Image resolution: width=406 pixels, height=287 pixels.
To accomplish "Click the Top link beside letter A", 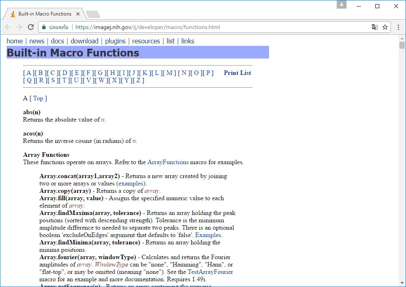I will point(39,98).
